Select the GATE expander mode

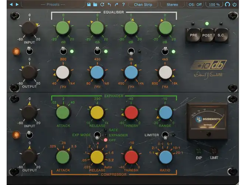(113, 130)
